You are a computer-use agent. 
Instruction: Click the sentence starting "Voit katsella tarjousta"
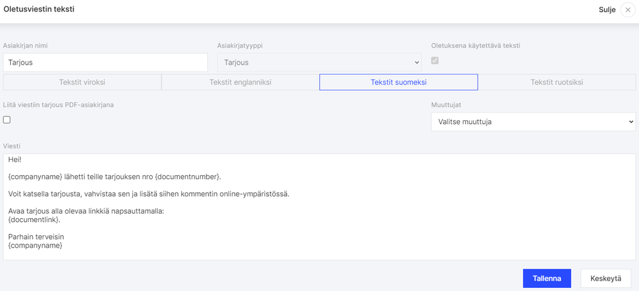click(148, 194)
